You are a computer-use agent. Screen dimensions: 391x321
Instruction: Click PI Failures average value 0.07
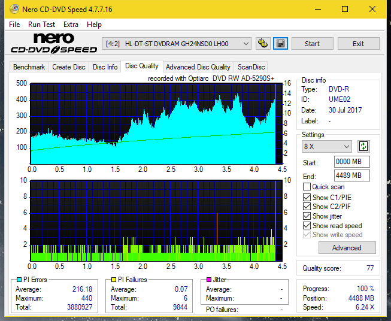(x=181, y=289)
